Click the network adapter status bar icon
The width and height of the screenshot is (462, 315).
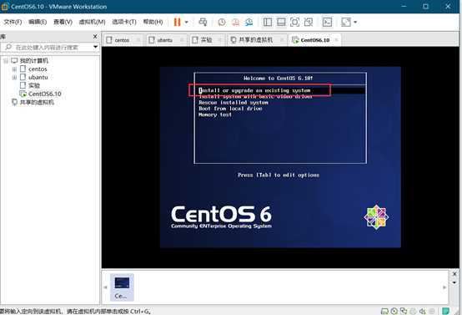[404, 311]
